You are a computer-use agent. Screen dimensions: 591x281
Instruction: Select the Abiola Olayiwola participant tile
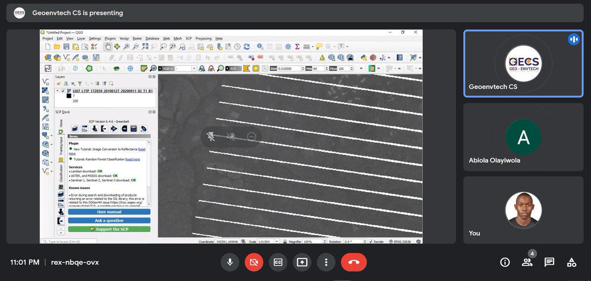click(x=523, y=137)
